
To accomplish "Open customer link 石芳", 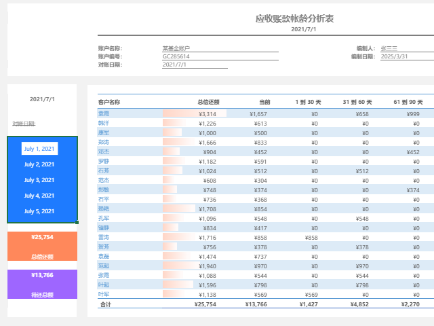I will 104,170.
